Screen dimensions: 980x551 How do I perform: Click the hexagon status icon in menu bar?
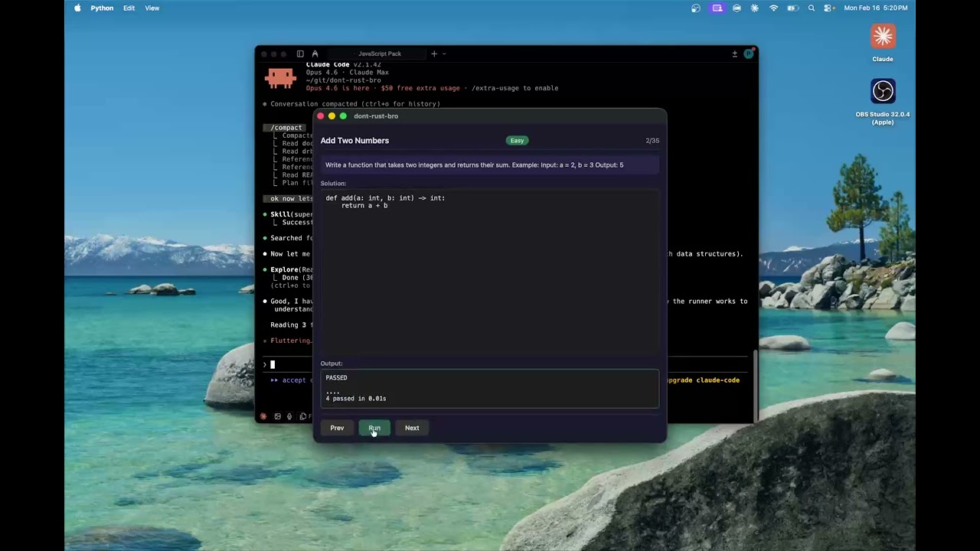[737, 8]
